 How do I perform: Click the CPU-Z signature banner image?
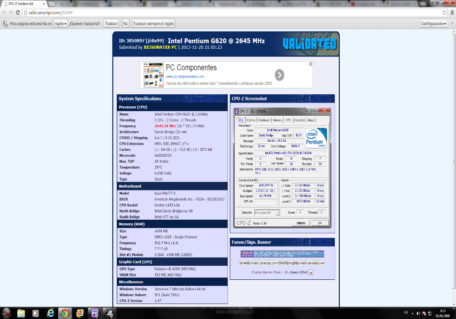tap(282, 254)
